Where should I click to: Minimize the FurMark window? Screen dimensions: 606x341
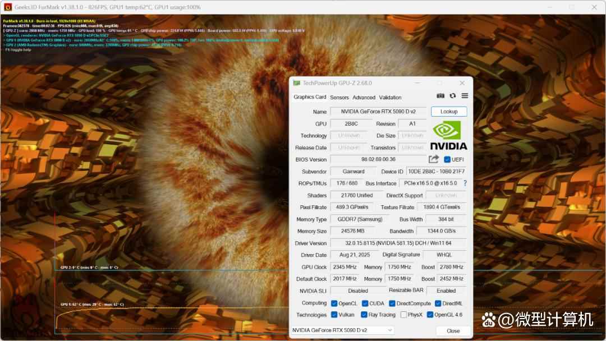(550, 7)
